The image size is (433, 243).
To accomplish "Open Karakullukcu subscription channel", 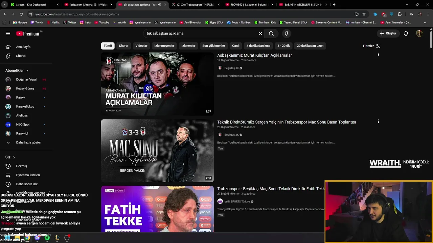I will (26, 106).
